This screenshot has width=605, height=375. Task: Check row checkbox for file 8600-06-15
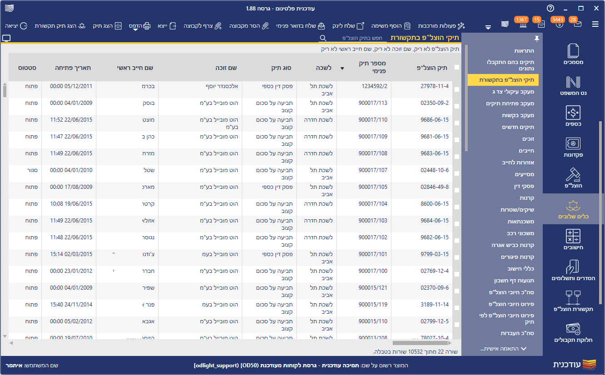457,207
